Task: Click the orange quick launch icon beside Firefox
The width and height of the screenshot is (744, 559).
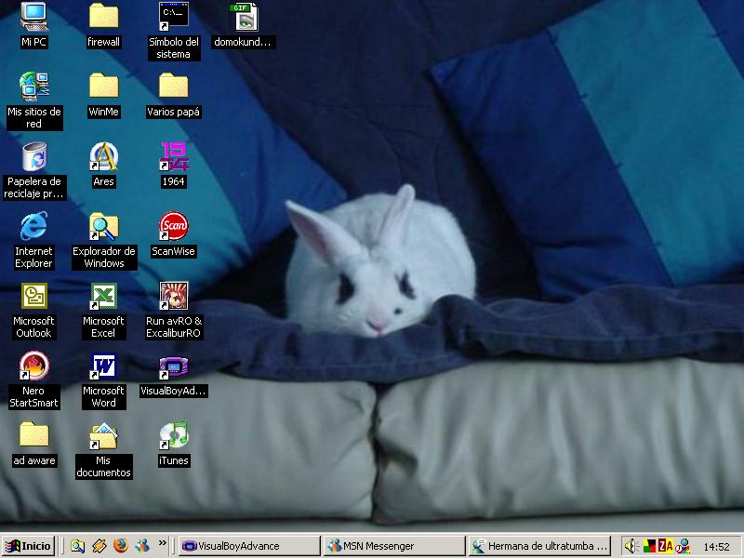Action: (x=99, y=546)
